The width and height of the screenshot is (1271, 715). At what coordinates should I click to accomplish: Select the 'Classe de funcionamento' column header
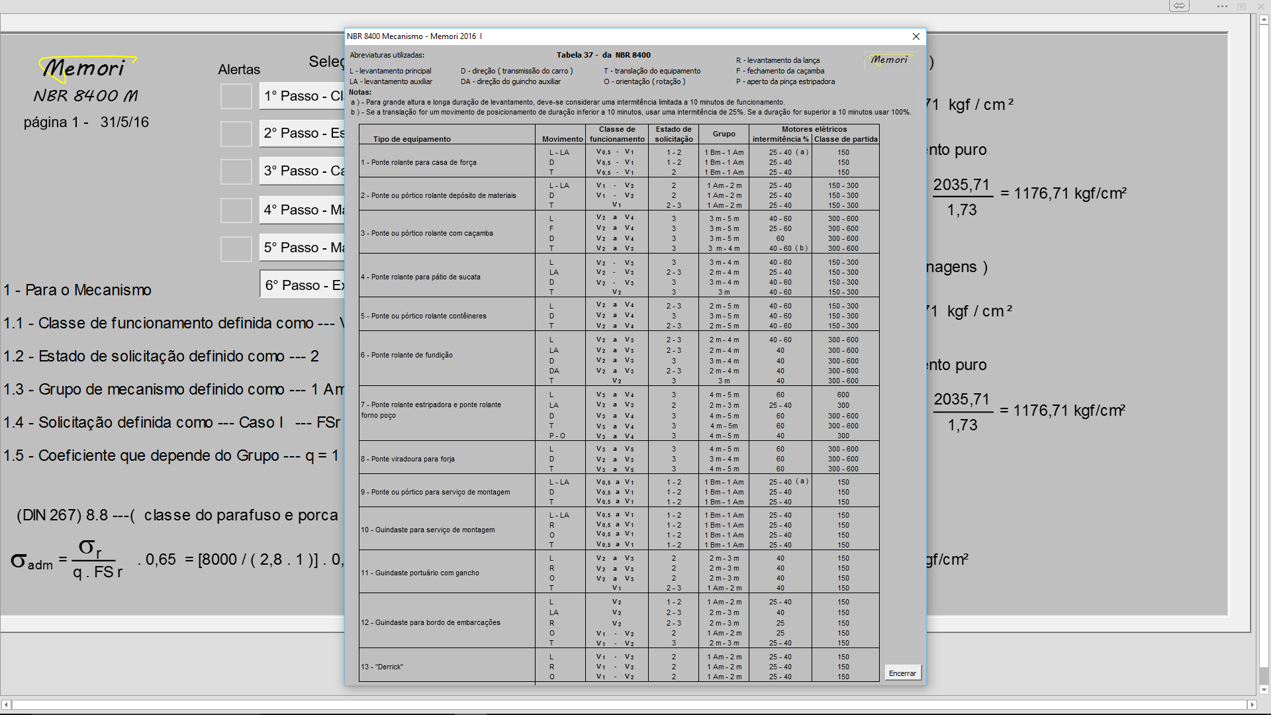tap(617, 134)
